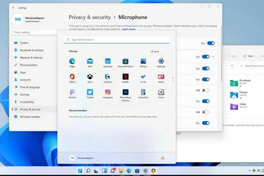
Task: Open Widgets from the taskbar
Action: pyautogui.click(x=105, y=171)
